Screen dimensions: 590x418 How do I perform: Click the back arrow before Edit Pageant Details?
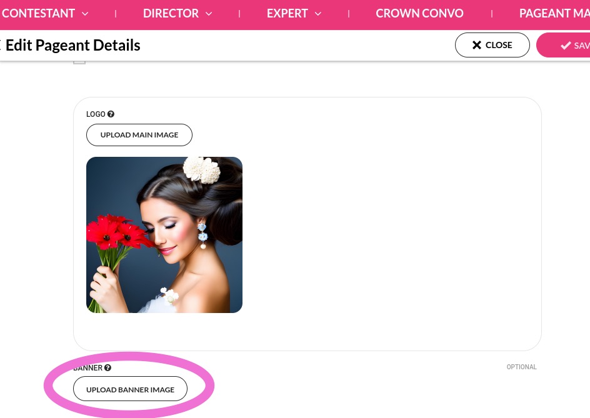pyautogui.click(x=1, y=45)
